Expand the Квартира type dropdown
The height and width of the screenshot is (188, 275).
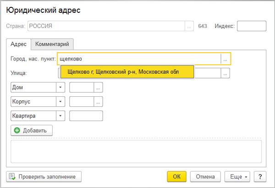coord(60,116)
